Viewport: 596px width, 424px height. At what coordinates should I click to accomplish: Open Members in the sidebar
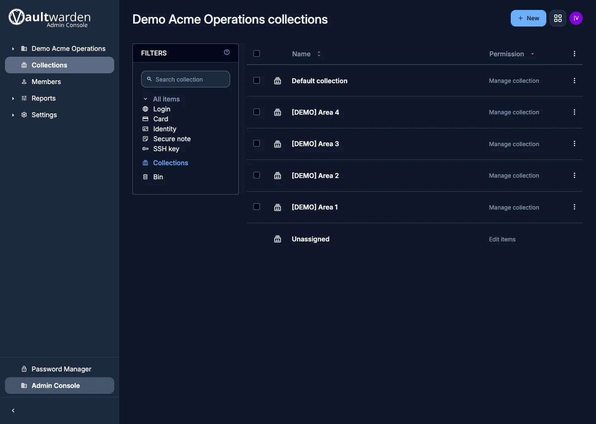[x=60, y=82]
